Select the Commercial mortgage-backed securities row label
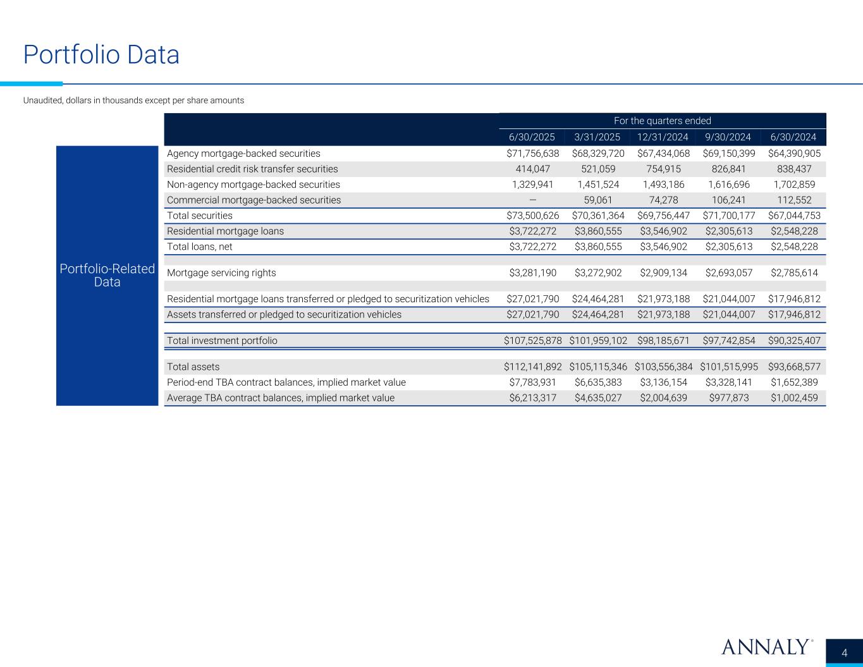Image resolution: width=863 pixels, height=667 pixels. 254,200
